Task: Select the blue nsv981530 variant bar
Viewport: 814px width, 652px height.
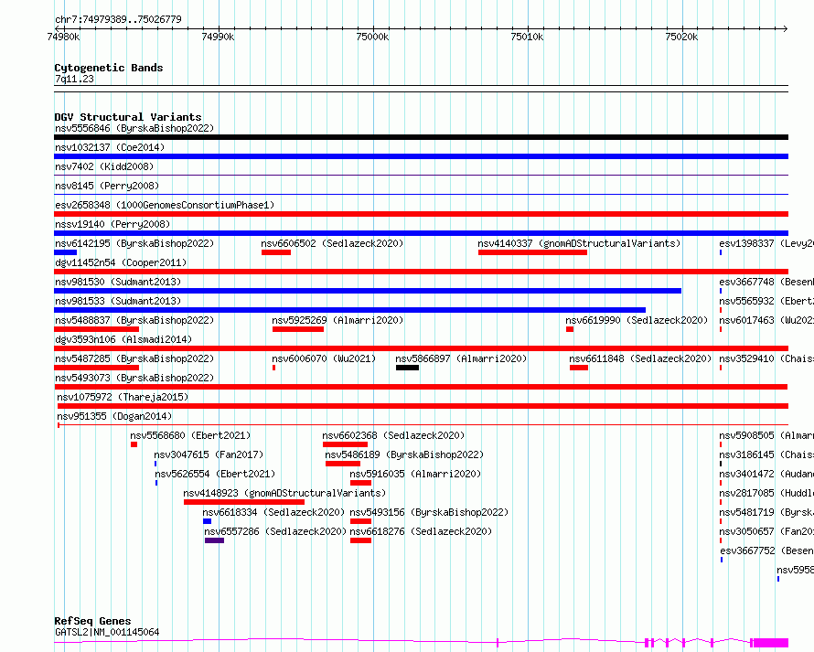Action: click(x=368, y=291)
